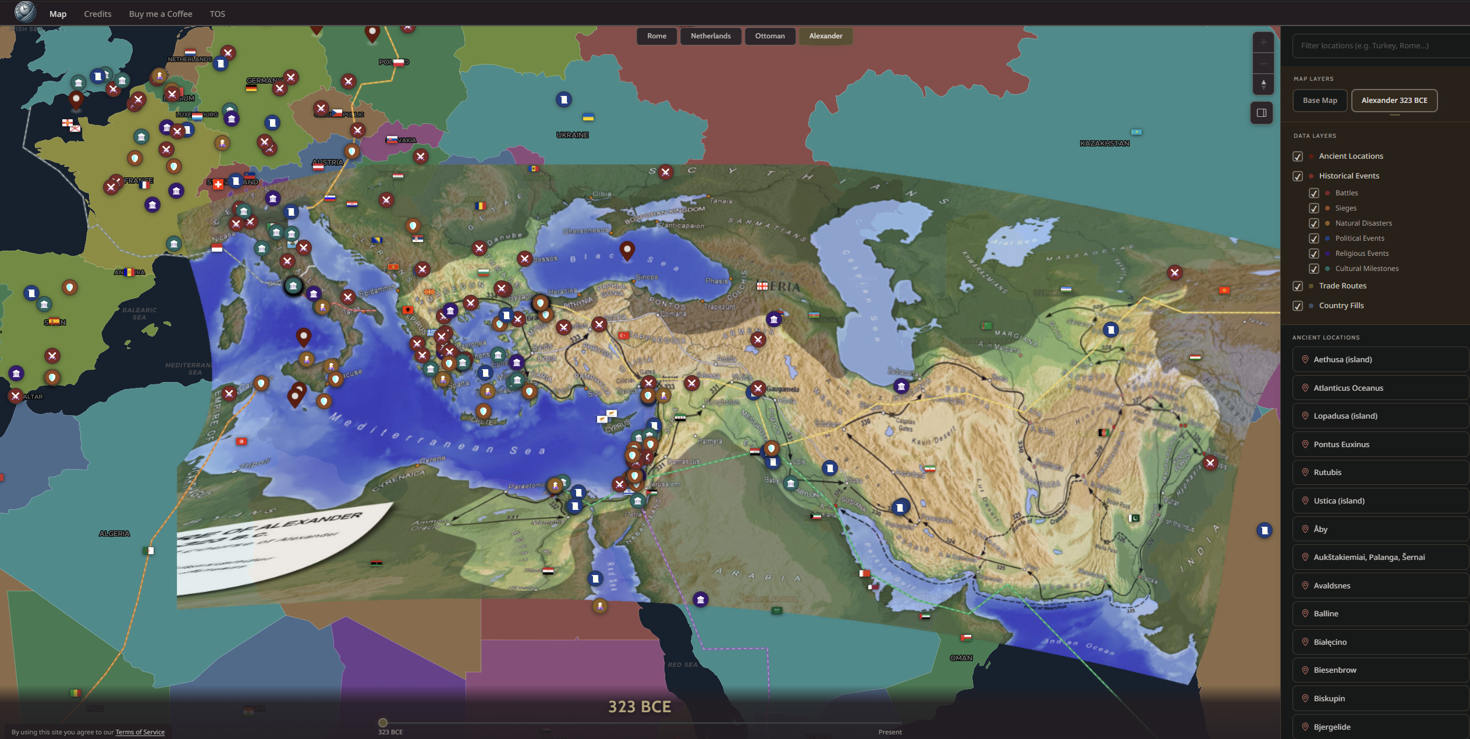Switch to the Ottoman map preset
Viewport: 1470px width, 739px height.
770,35
